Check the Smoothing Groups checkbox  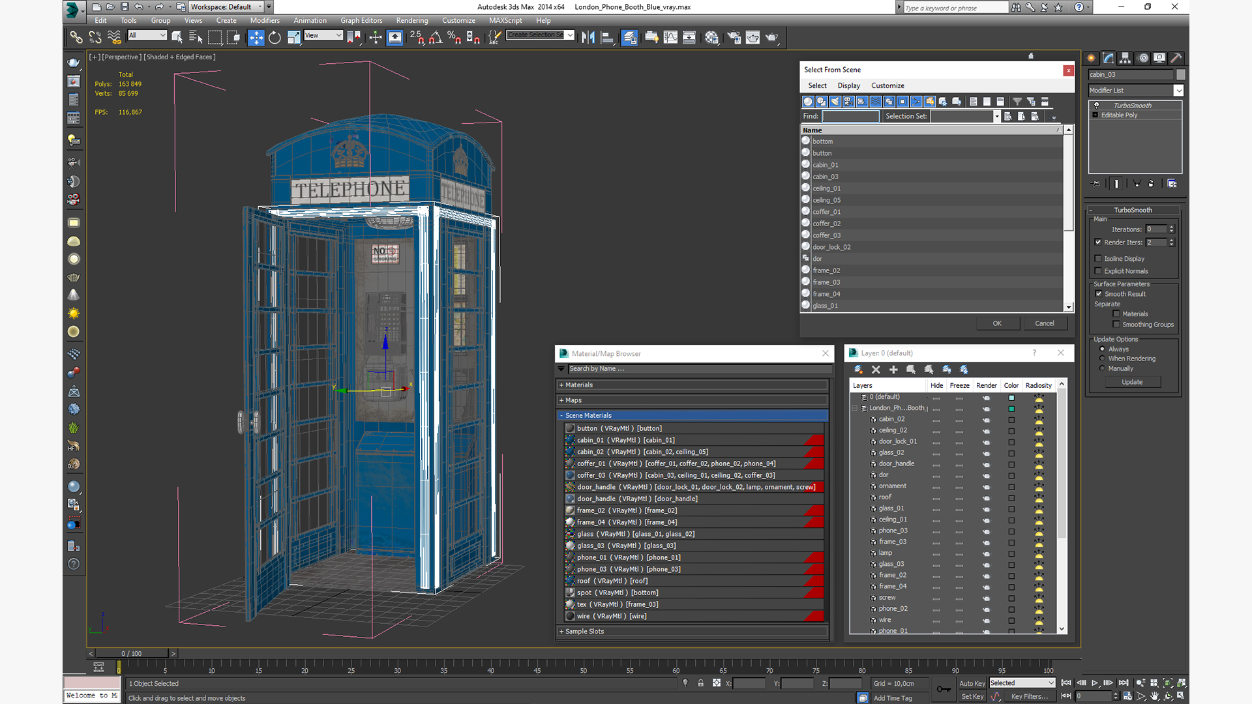click(1116, 325)
